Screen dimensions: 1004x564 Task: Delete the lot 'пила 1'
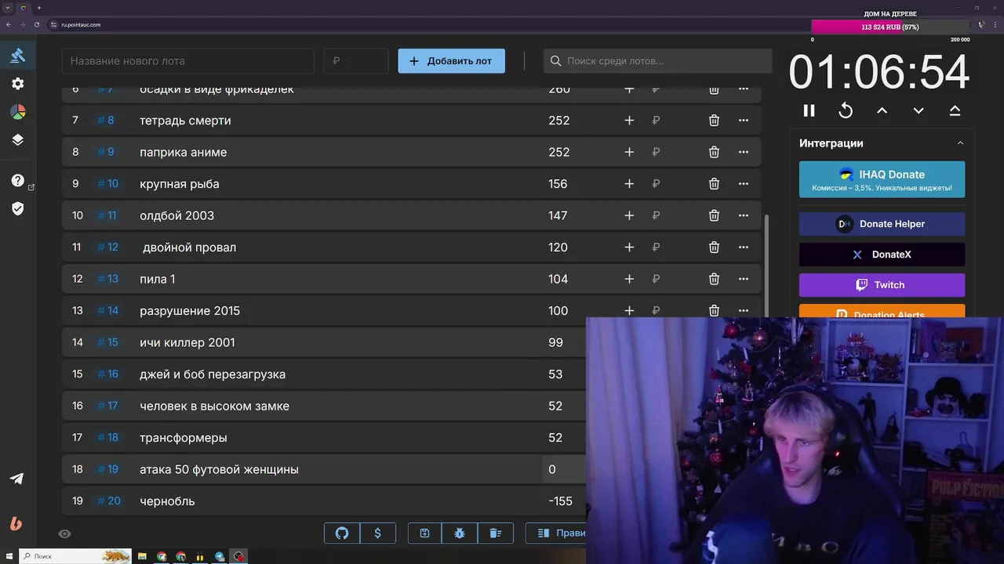[x=714, y=279]
